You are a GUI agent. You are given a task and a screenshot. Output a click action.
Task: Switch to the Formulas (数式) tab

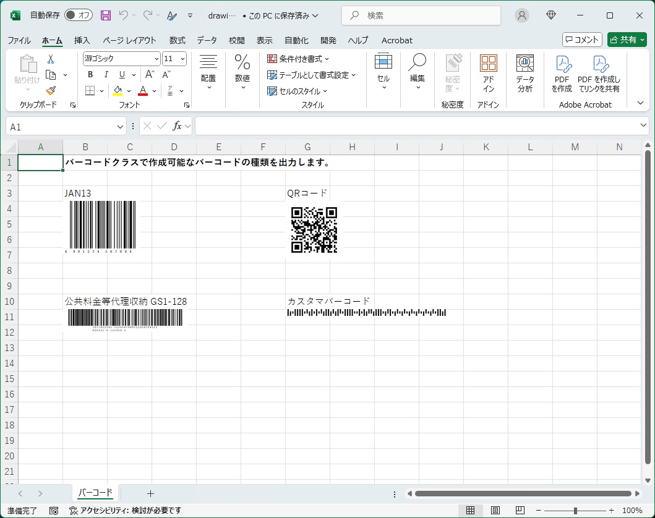click(177, 41)
